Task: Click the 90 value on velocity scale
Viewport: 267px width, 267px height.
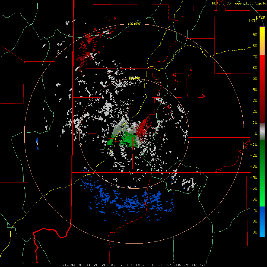Action: coord(255,35)
